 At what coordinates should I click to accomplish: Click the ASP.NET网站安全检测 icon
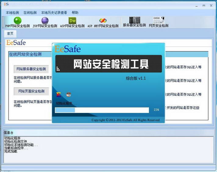click(103, 21)
